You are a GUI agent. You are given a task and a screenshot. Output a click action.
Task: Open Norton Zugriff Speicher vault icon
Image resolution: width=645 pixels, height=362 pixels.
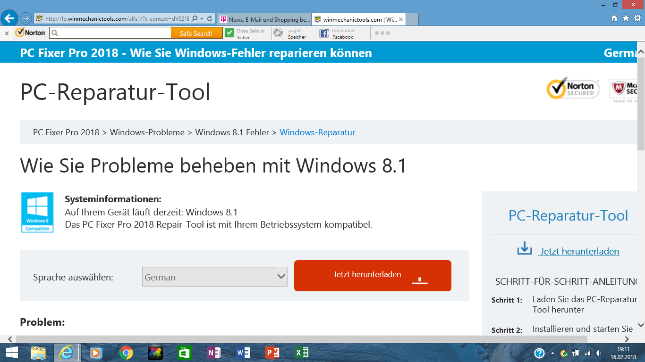coord(279,33)
